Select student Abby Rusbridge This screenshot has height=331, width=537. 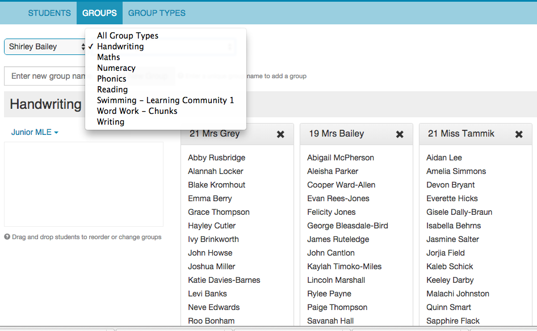pyautogui.click(x=216, y=158)
